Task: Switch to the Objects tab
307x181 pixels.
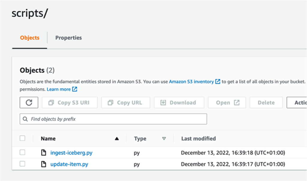Action: (30, 38)
